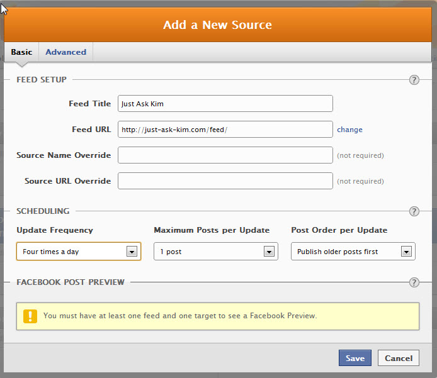This screenshot has width=437, height=378.
Task: Focus the Feed Title input field
Action: pos(225,104)
